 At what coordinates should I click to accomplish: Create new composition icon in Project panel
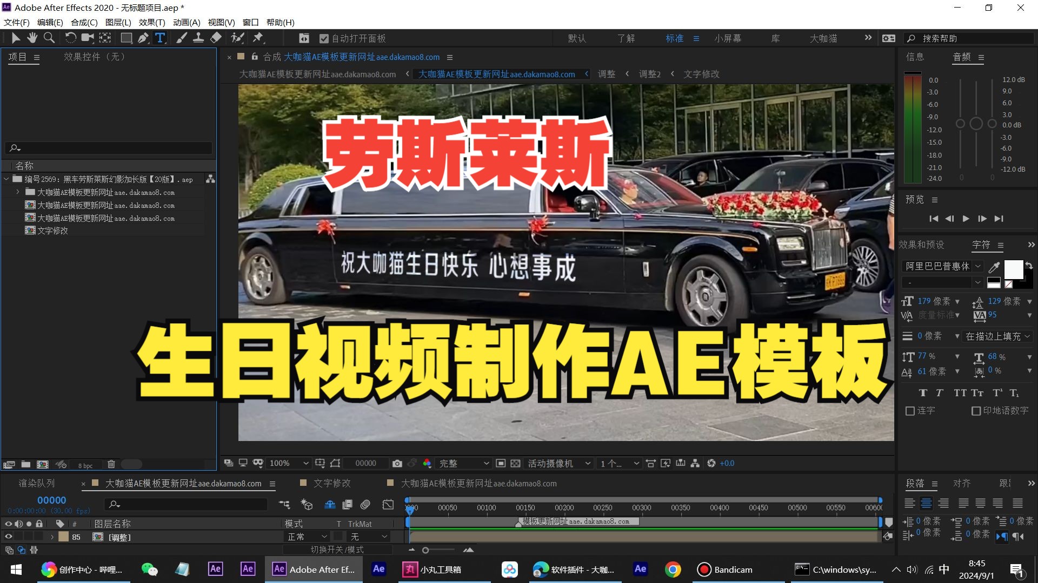tap(43, 464)
